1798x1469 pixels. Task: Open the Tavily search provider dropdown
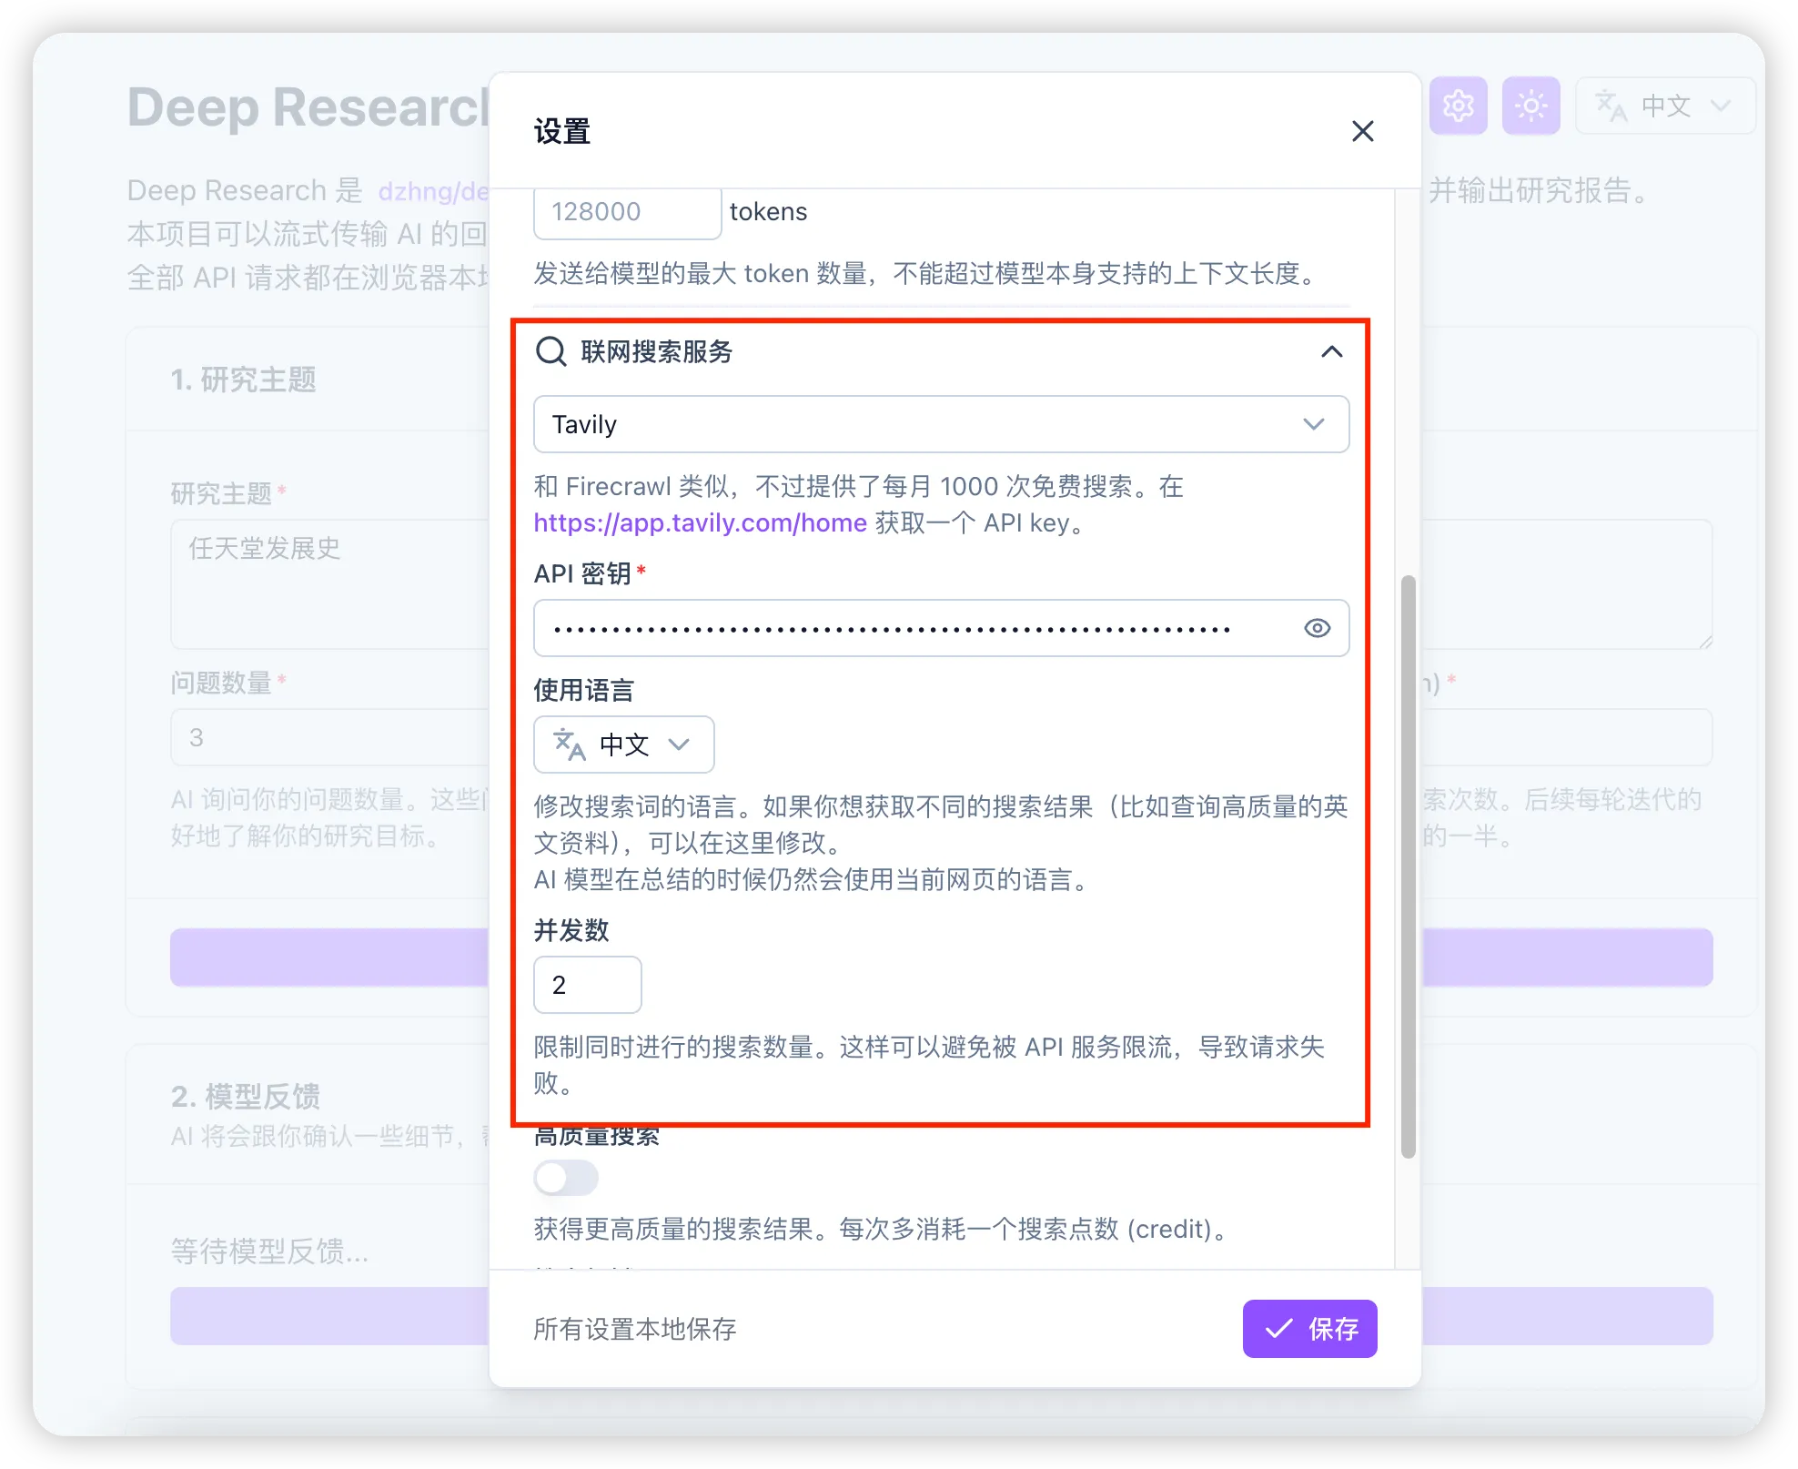click(941, 424)
